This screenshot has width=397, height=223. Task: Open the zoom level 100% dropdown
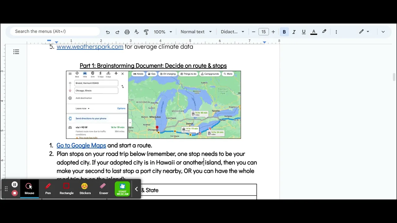point(163,32)
